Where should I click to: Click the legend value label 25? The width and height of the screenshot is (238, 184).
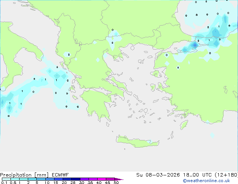pyautogui.click(x=73, y=183)
